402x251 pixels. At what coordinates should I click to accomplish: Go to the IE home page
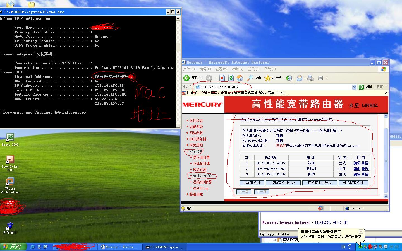pyautogui.click(x=240, y=78)
